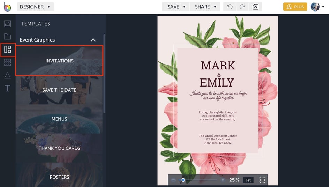The image size is (329, 187).
Task: Click the user profile avatar
Action: click(x=315, y=7)
